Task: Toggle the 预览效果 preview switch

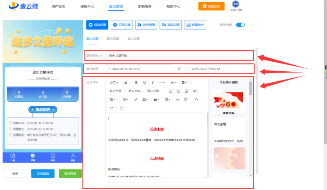Action: pos(240,25)
